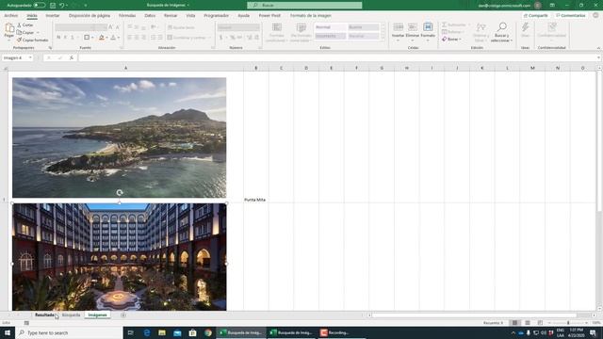Open the Archivo tab

tap(10, 16)
